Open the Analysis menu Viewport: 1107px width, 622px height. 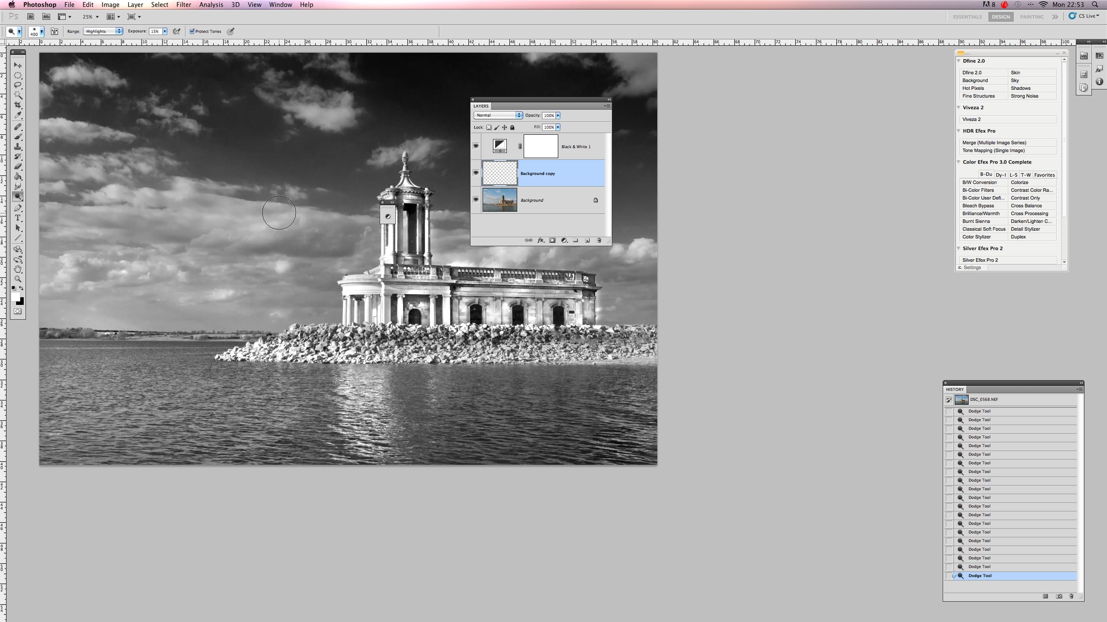[211, 5]
